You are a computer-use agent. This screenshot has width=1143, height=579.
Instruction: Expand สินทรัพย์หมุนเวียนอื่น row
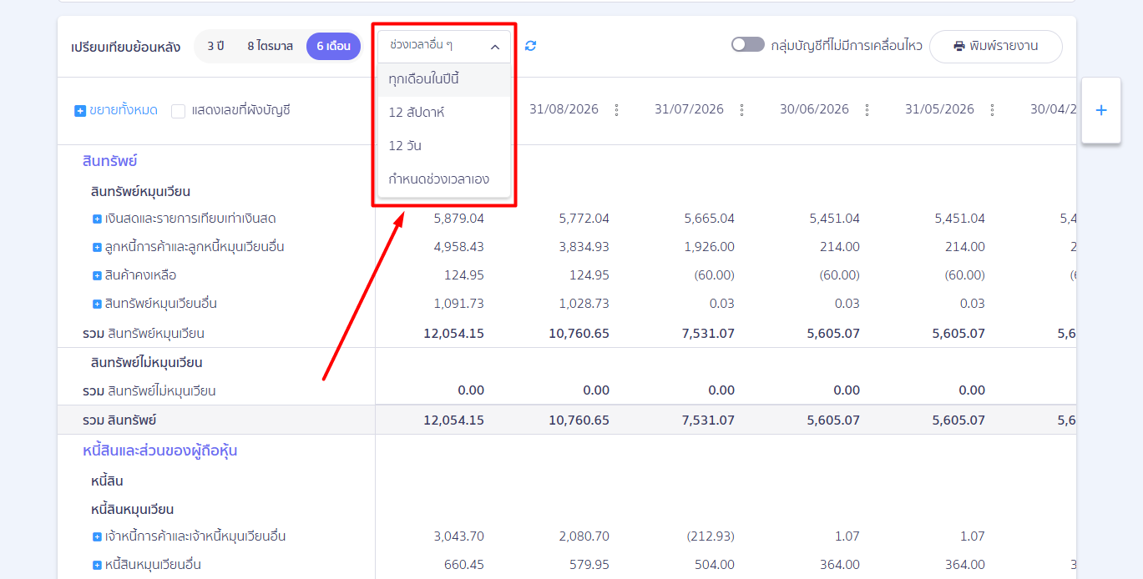[x=97, y=304]
